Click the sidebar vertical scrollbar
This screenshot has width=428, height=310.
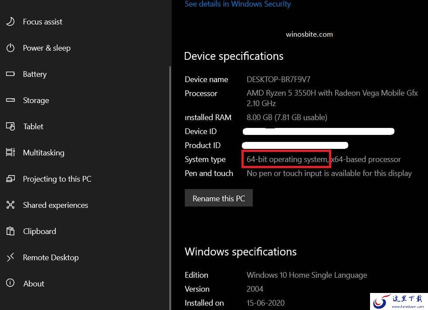pyautogui.click(x=170, y=188)
